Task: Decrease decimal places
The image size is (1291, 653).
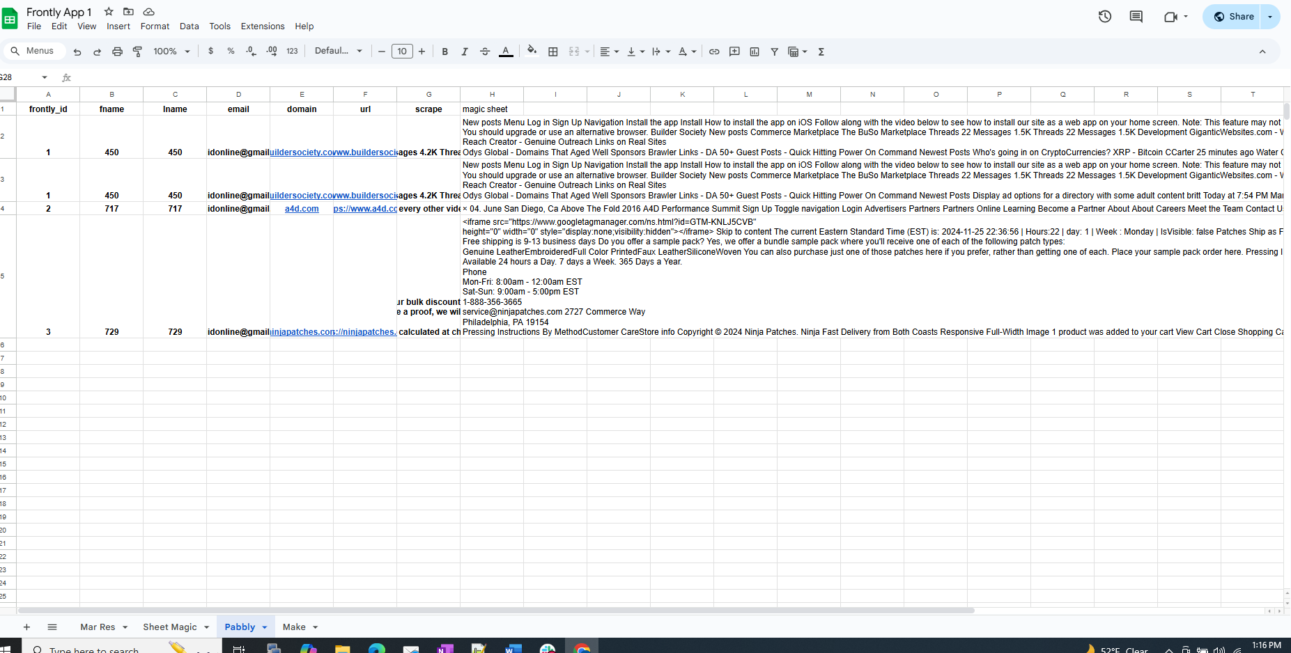Action: tap(251, 52)
